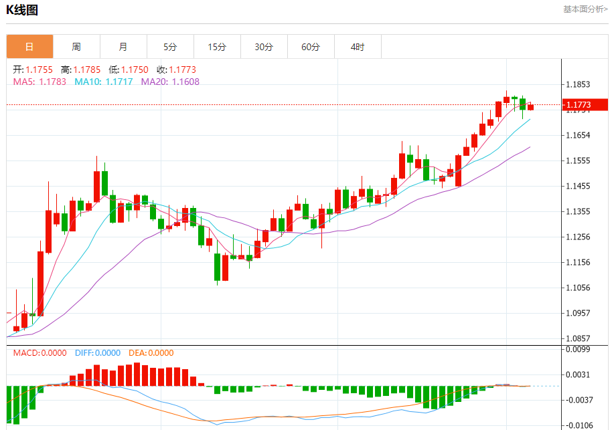Click the MACD indicator label
This screenshot has height=430, width=614.
click(40, 353)
